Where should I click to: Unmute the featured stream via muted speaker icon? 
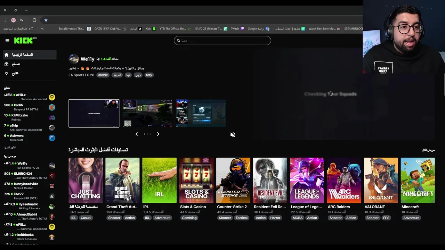tap(233, 134)
